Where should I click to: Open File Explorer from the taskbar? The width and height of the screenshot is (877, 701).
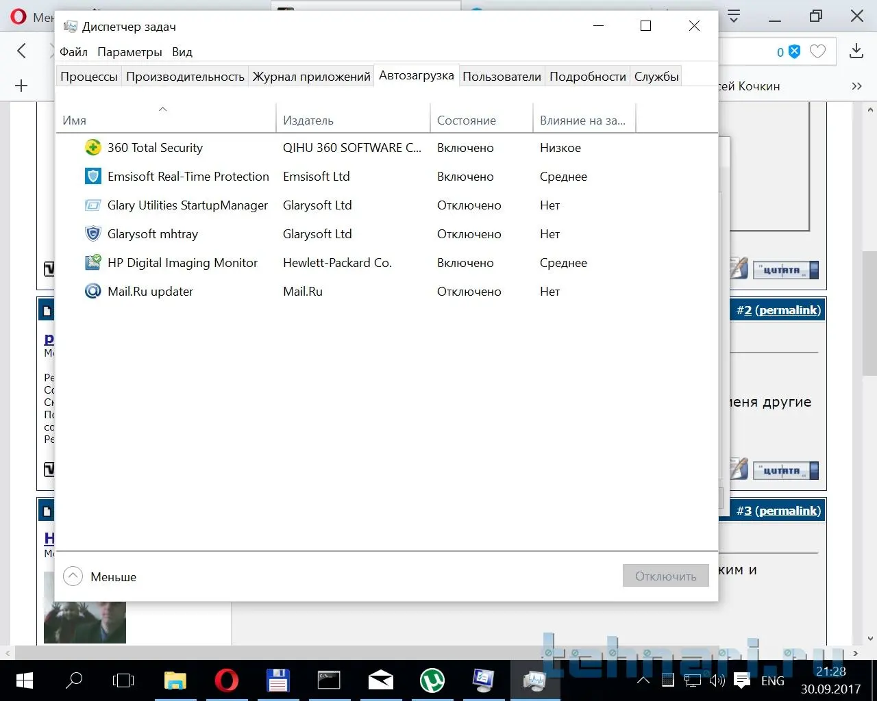(175, 680)
